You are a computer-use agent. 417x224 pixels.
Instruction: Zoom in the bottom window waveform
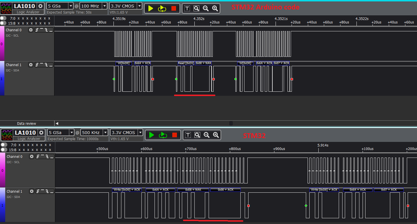[216, 135]
